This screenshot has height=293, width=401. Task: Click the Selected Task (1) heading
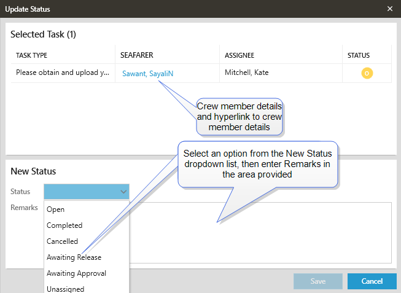point(44,34)
